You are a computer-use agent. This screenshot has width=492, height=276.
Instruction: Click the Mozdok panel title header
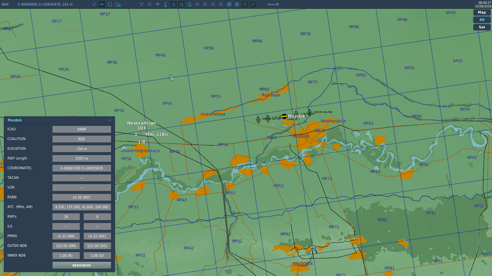coord(15,120)
